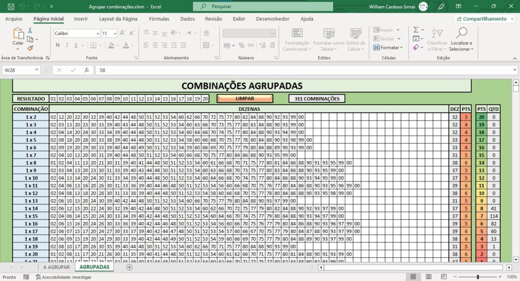Switch to the Inserir ribbon tab

pyautogui.click(x=81, y=19)
